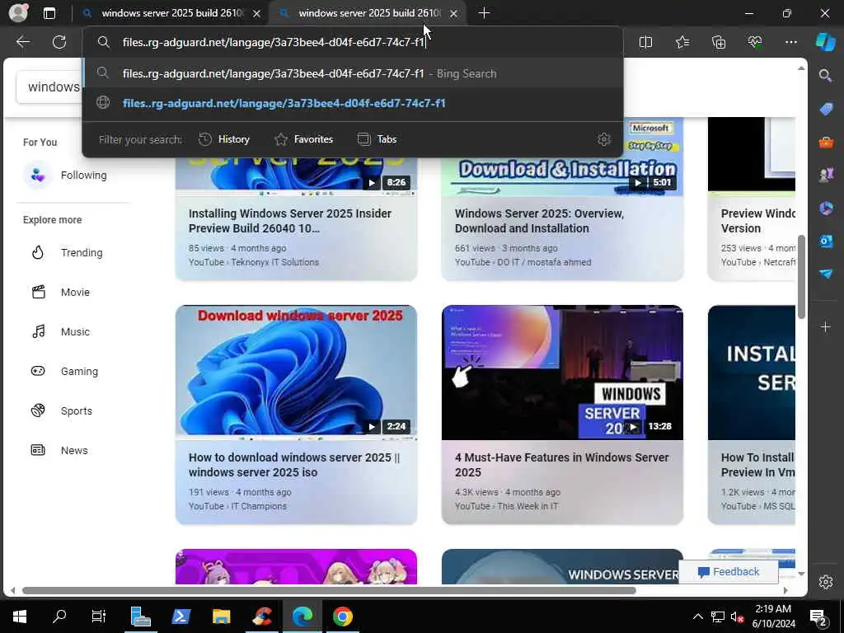Open the network tray icon
The height and width of the screenshot is (633, 844).
tap(718, 617)
